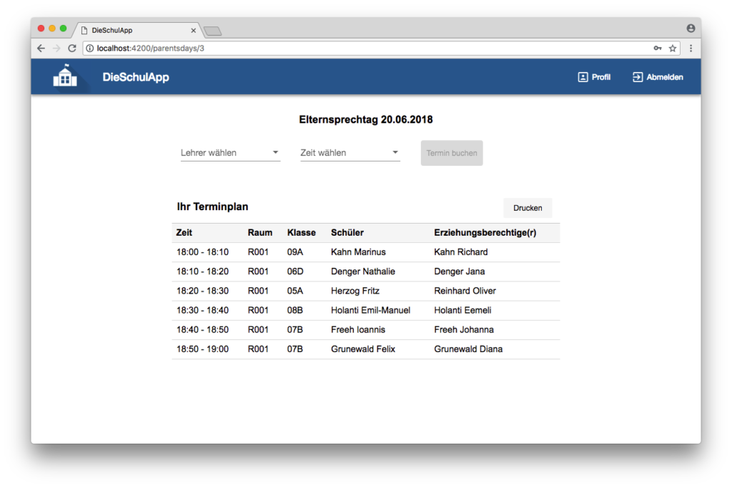Click guardian Grunewald Diana

tap(468, 349)
